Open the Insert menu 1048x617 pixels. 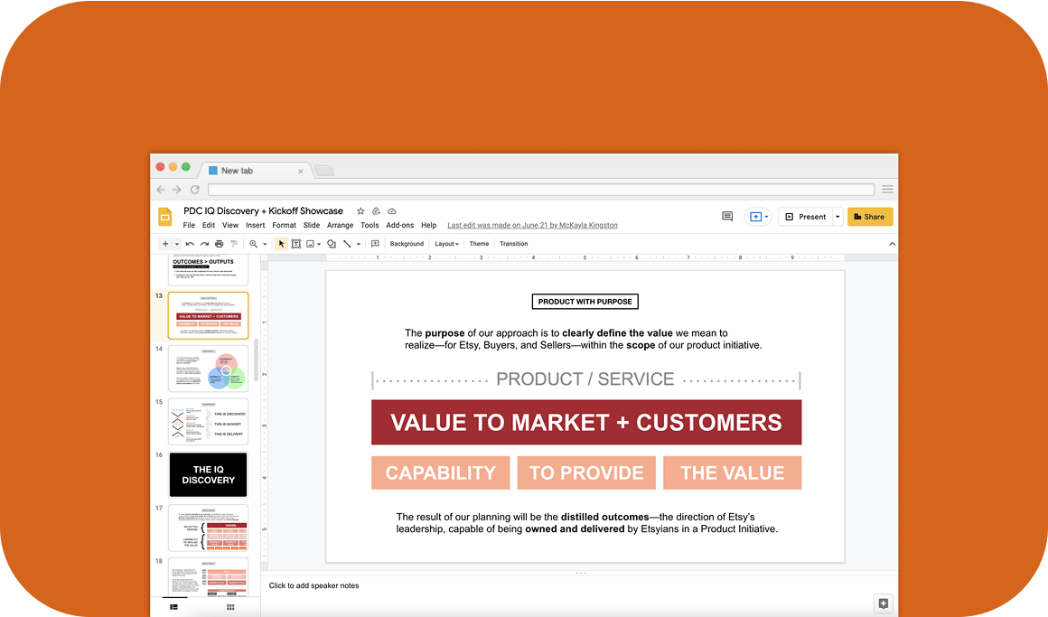click(x=255, y=225)
